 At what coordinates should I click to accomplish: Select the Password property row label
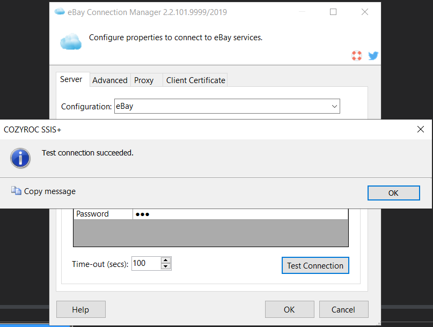click(x=103, y=214)
